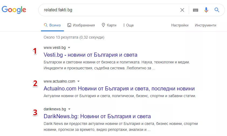Clear the search query with the X icon
227x136 pixels.
click(182, 10)
